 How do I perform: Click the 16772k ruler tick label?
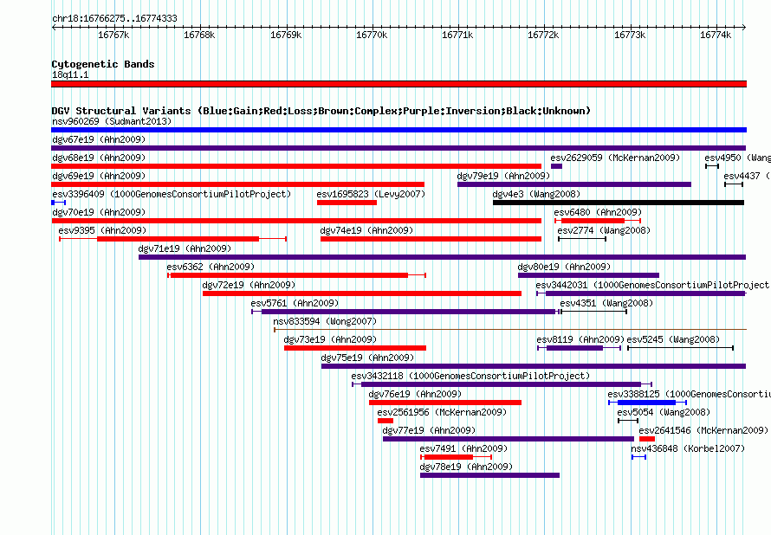click(x=544, y=35)
